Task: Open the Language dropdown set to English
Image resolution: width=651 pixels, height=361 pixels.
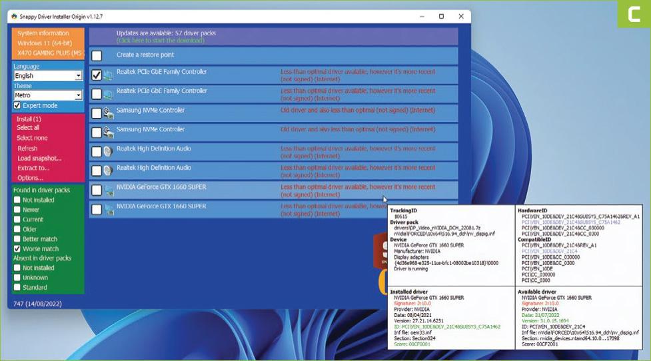Action: point(48,75)
